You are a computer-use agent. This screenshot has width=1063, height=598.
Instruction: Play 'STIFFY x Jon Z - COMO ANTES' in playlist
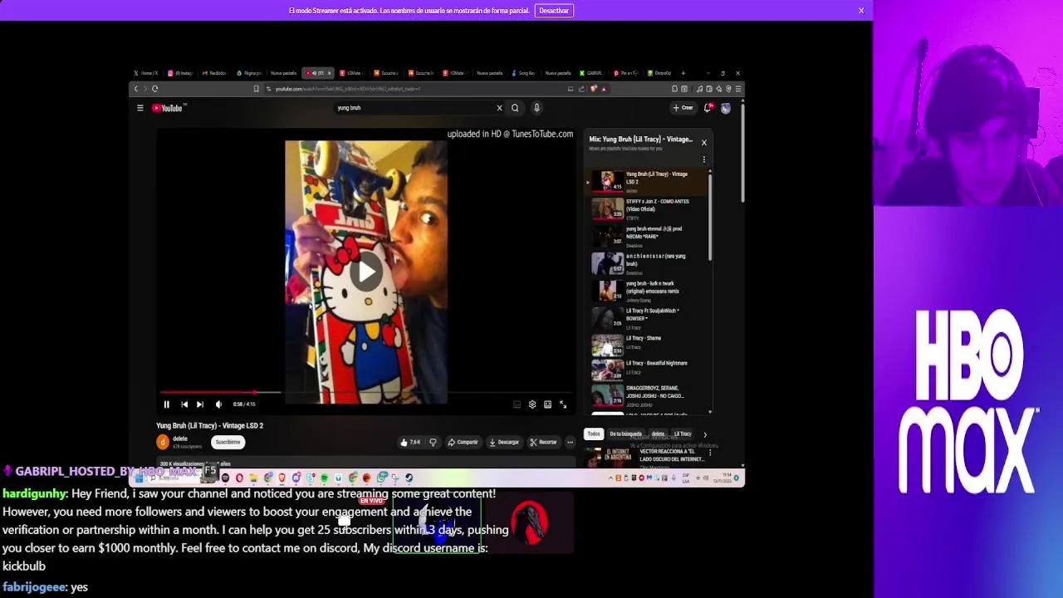pyautogui.click(x=648, y=208)
